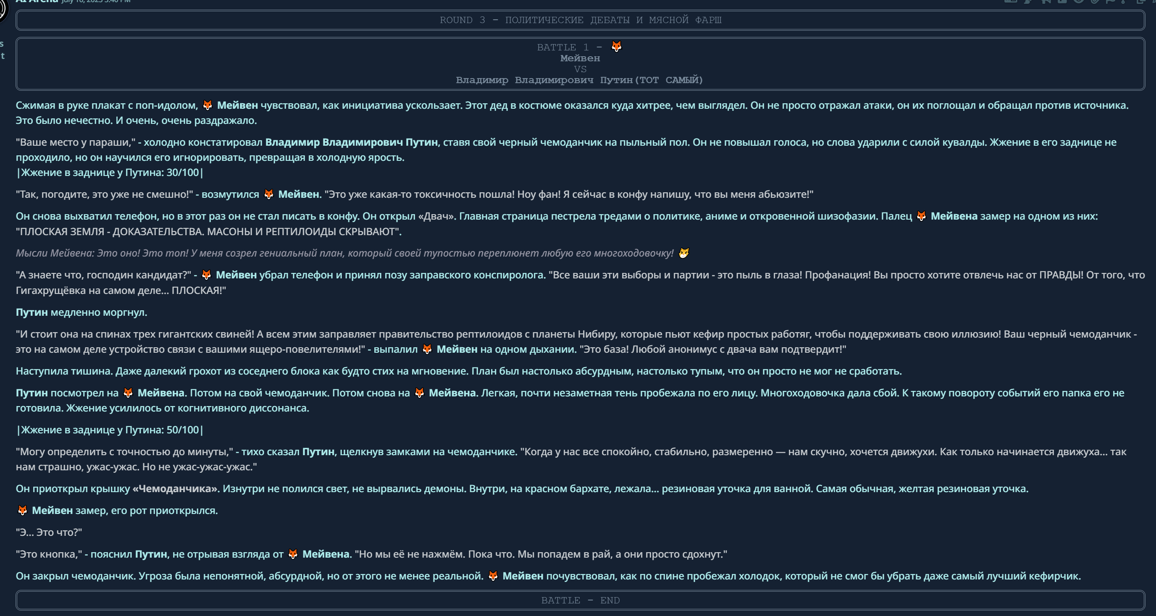Click the line 'Путин медленно моргнул.'
This screenshot has height=616, width=1156.
tap(81, 312)
